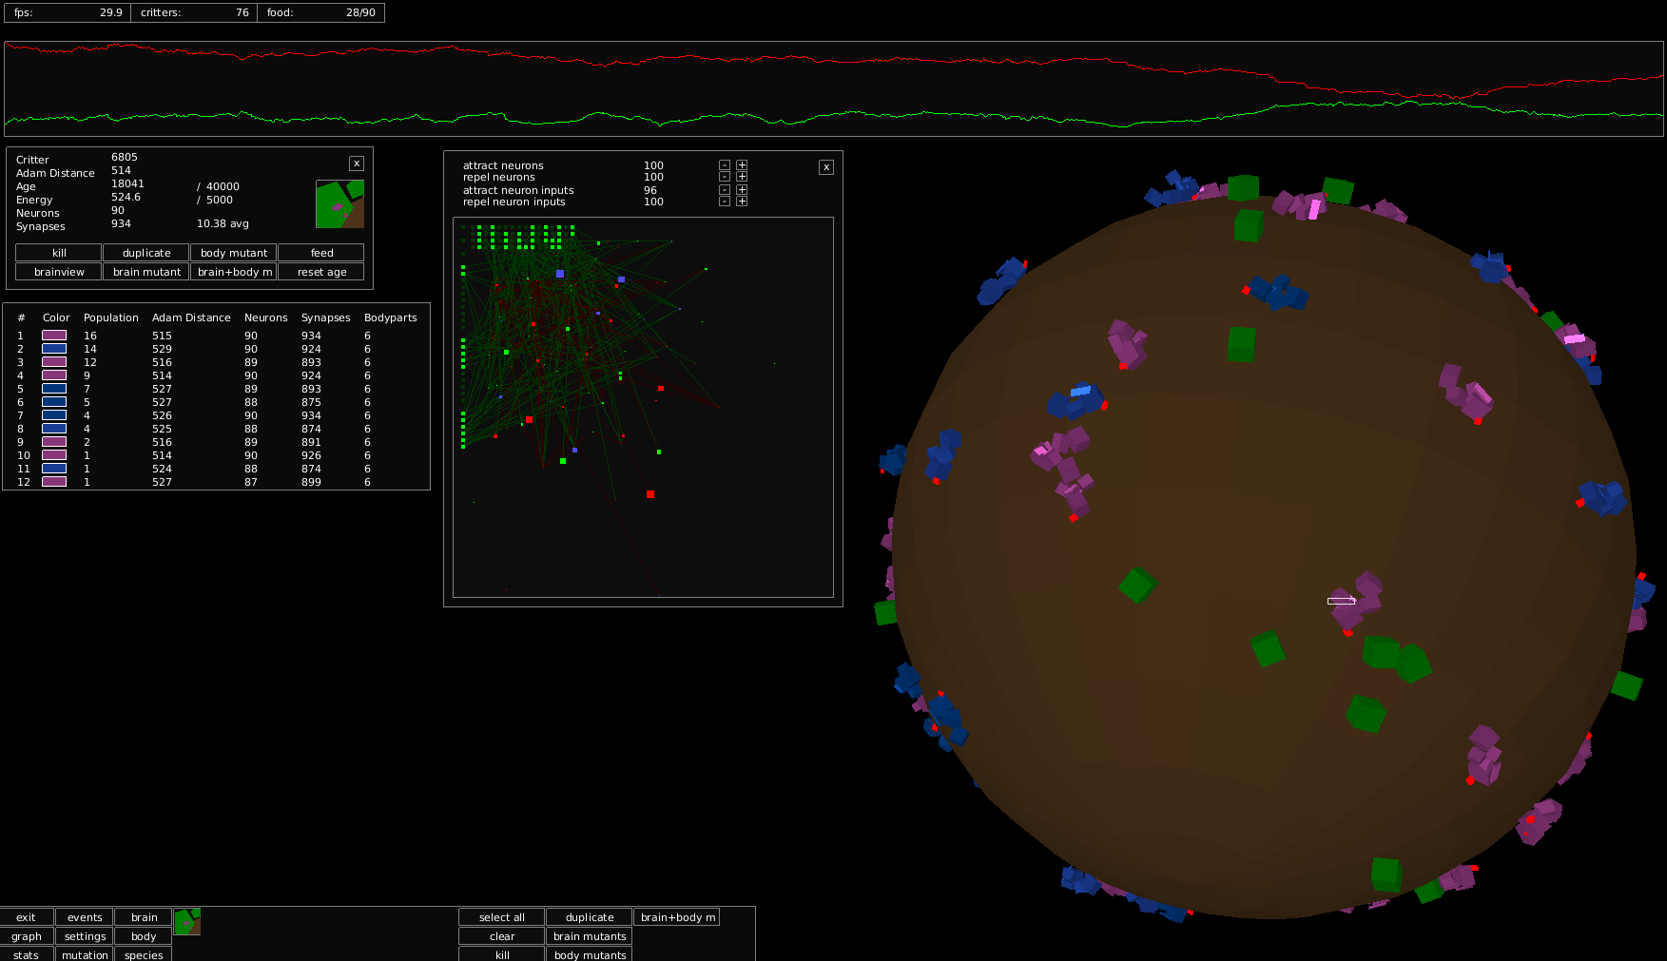Open the species menu

144,954
